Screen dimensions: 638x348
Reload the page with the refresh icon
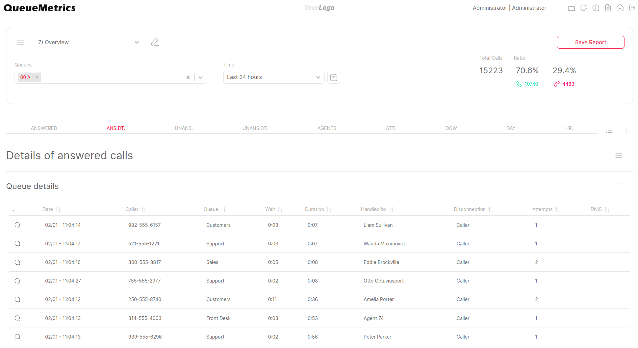pos(584,8)
